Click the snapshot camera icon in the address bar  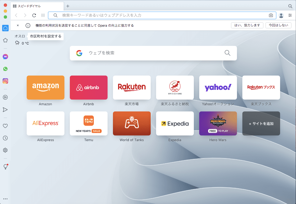(x=271, y=15)
